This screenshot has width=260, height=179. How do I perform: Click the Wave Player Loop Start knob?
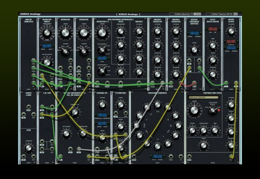[204, 130]
